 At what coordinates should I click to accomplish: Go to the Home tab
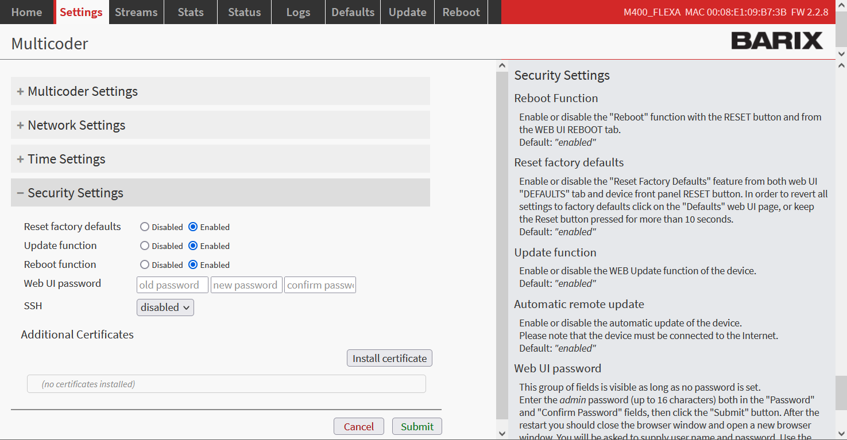point(26,12)
